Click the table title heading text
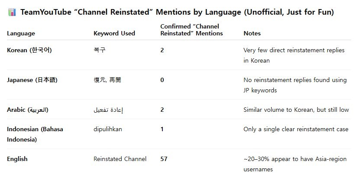Screen dimensions: 356x183 177,12
